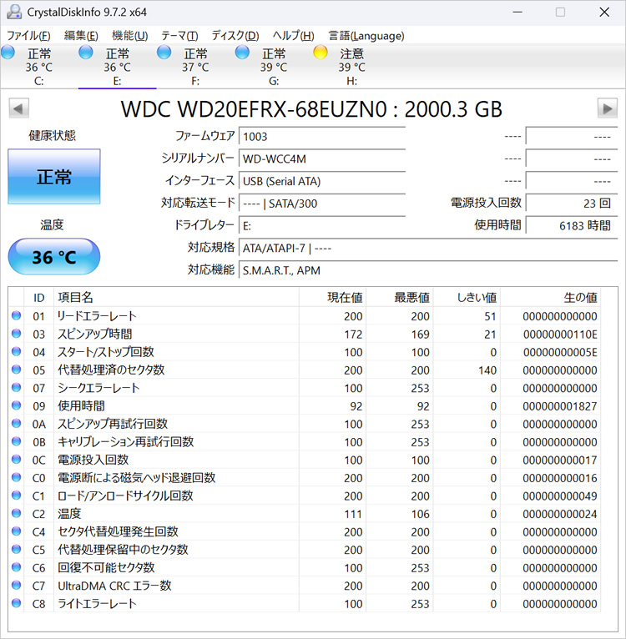Go to next disk with right arrow

point(608,108)
